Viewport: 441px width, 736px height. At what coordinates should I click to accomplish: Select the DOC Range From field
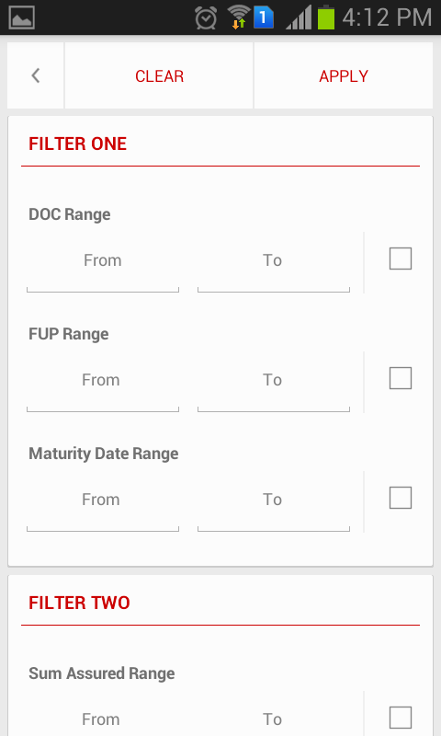[x=103, y=263]
